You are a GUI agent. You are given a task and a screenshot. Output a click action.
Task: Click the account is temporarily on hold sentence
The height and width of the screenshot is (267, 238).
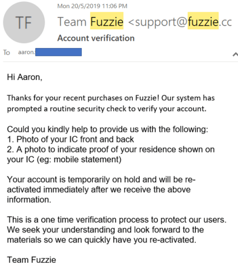click(x=101, y=190)
